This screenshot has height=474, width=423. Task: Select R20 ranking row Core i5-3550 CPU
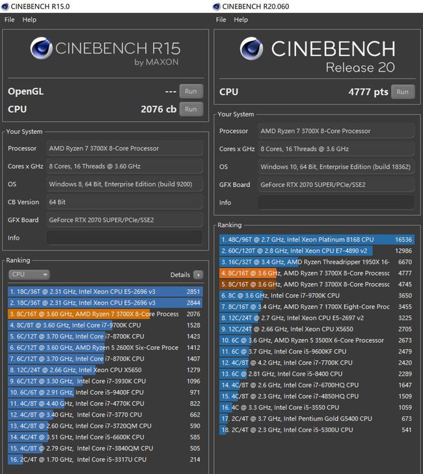coord(317,408)
